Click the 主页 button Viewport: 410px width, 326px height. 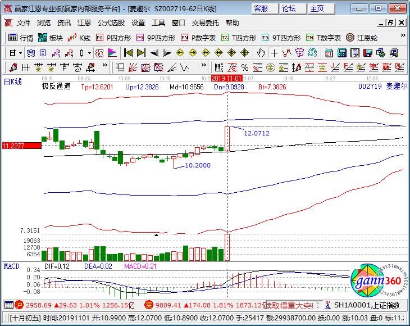(x=321, y=9)
